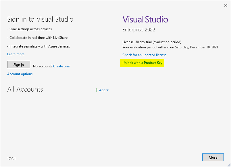Screen dimensions: 231x167
Task: Open Account options link
Action: point(20,74)
